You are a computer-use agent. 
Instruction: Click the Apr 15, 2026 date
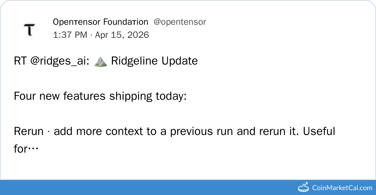[x=122, y=35]
